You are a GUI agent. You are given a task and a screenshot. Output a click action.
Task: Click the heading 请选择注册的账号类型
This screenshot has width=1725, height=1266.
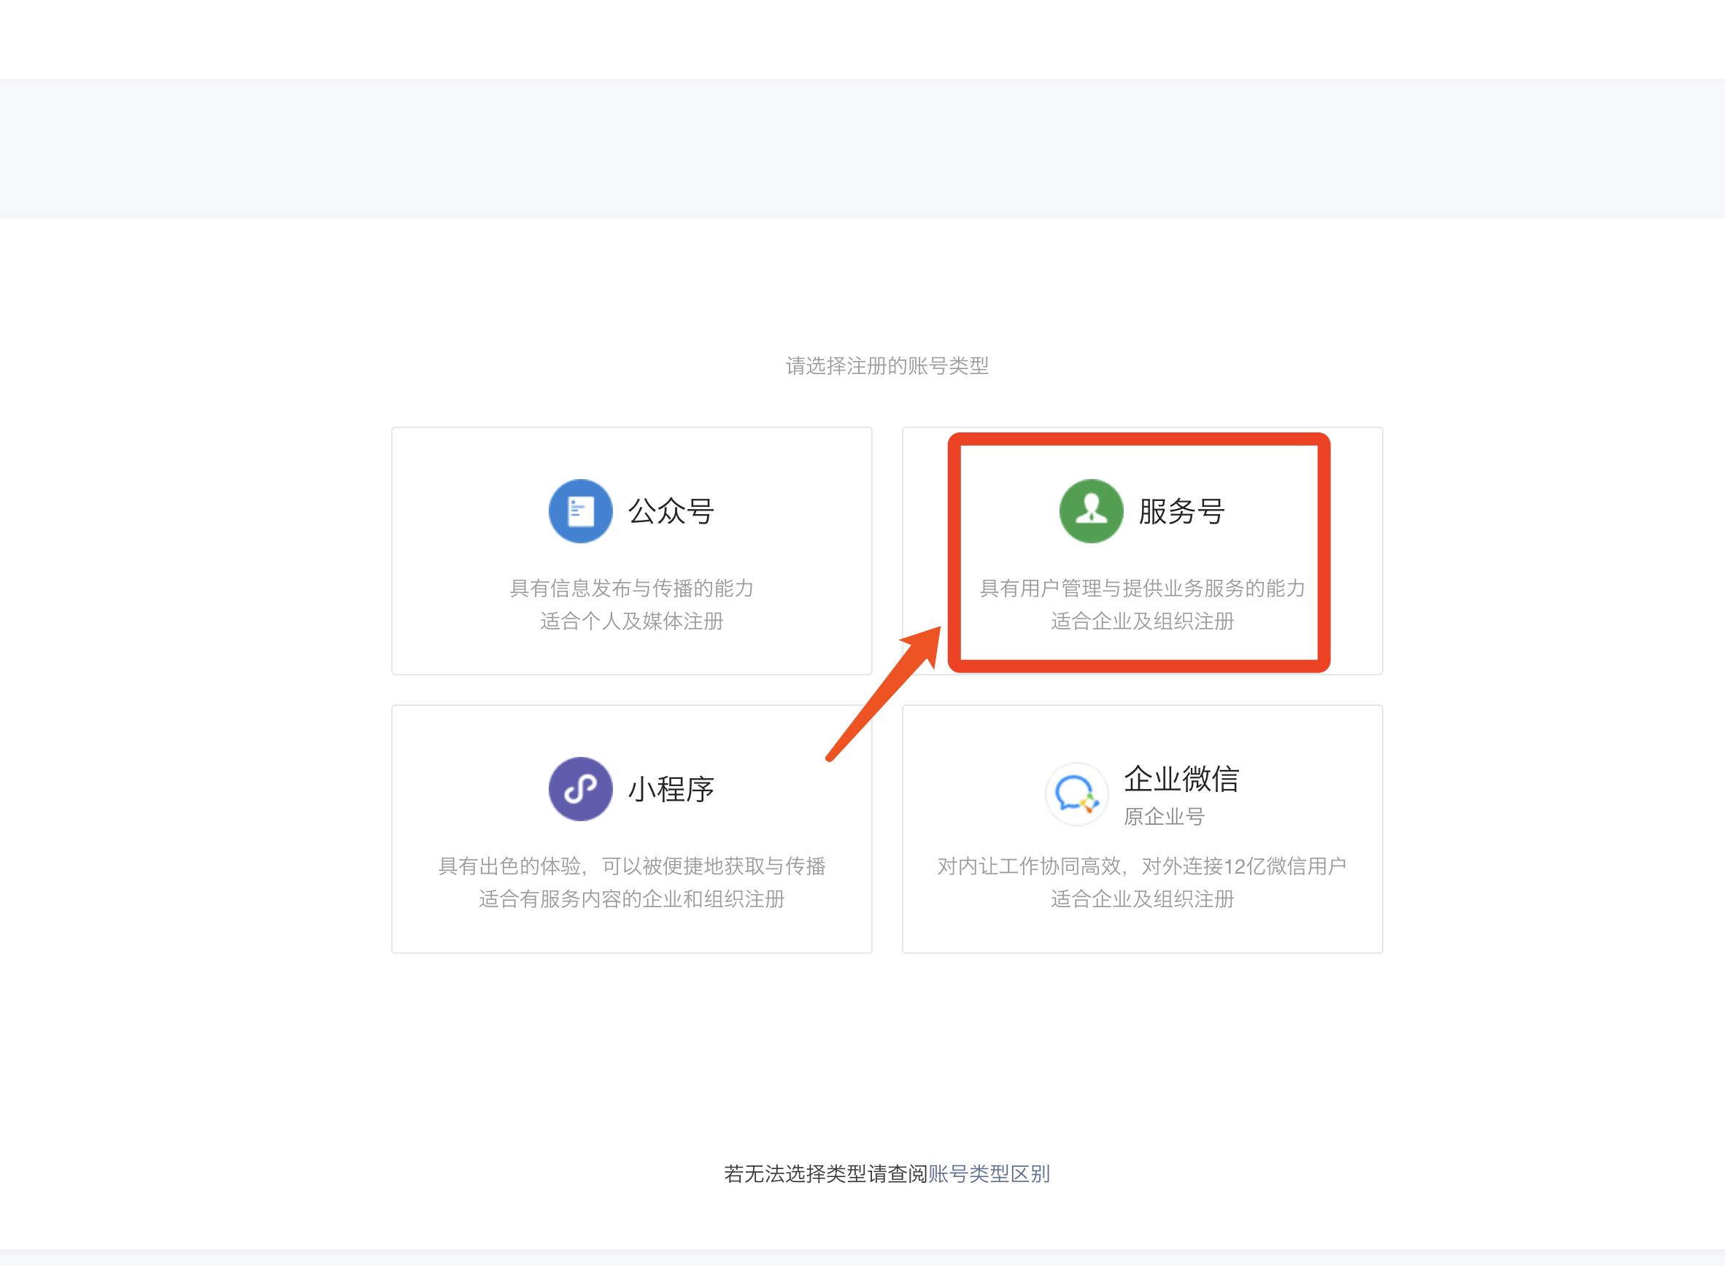(887, 366)
